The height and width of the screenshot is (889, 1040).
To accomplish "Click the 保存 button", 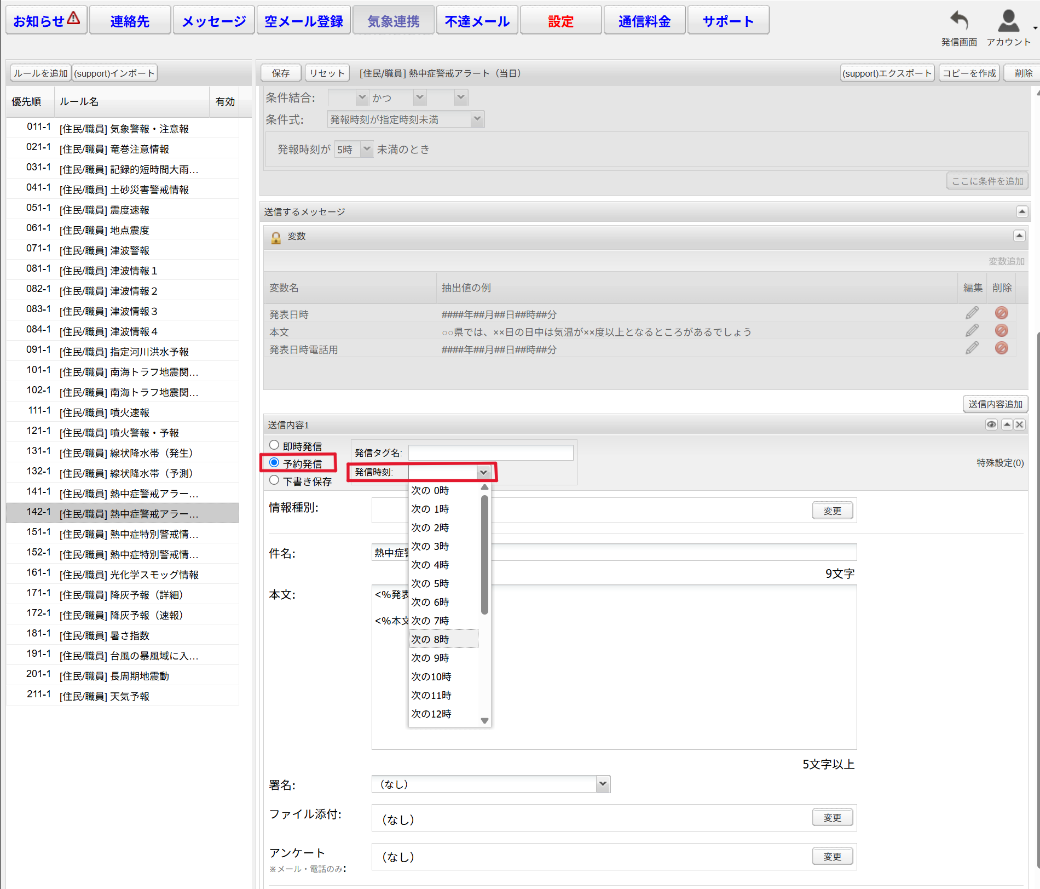I will click(x=281, y=73).
